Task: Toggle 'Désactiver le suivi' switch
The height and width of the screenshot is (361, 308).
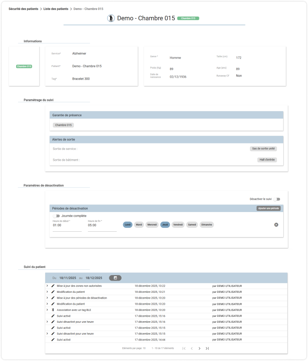Action: pos(277,199)
